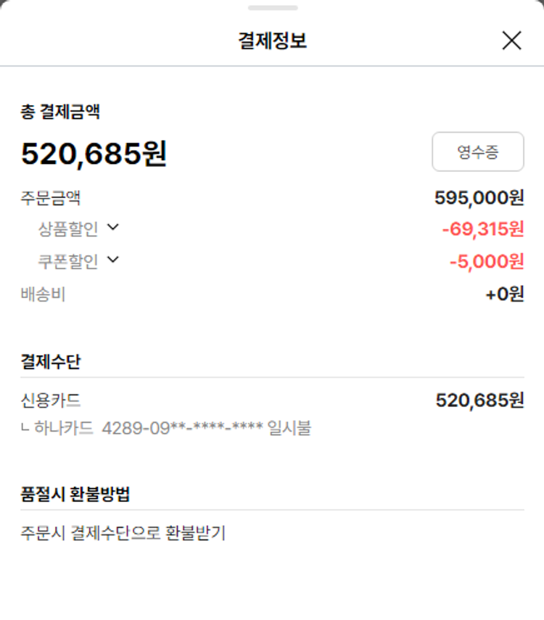Click the 주문금액 label
The height and width of the screenshot is (620, 544).
click(50, 197)
